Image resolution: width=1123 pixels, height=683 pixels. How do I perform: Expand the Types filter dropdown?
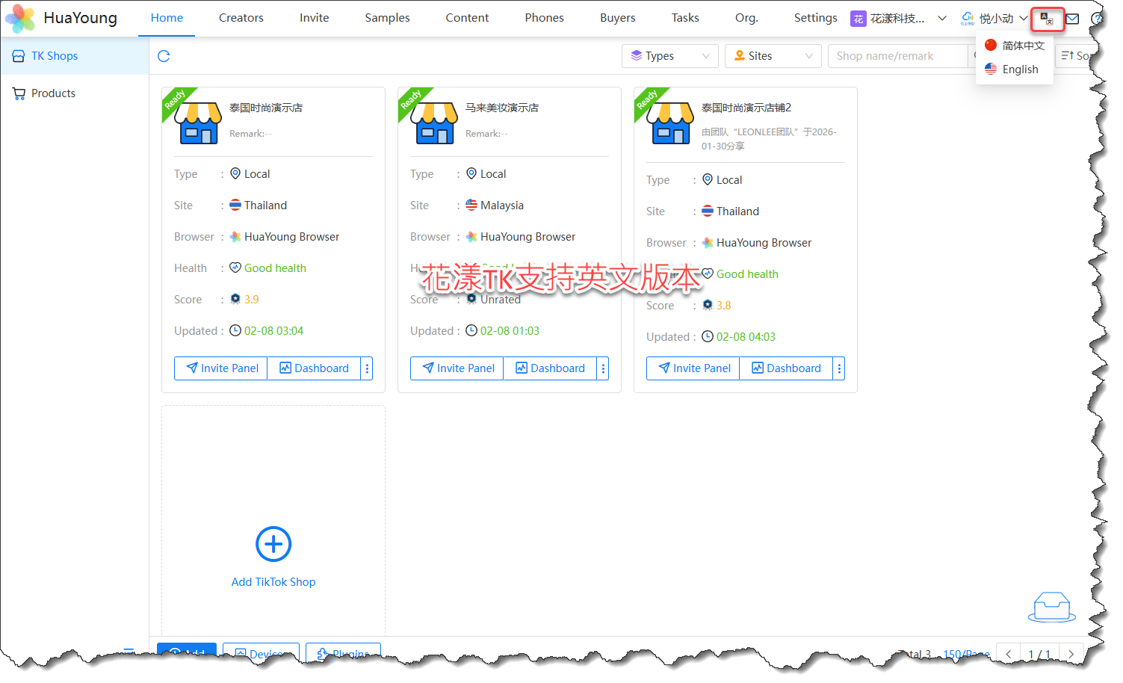pyautogui.click(x=669, y=56)
